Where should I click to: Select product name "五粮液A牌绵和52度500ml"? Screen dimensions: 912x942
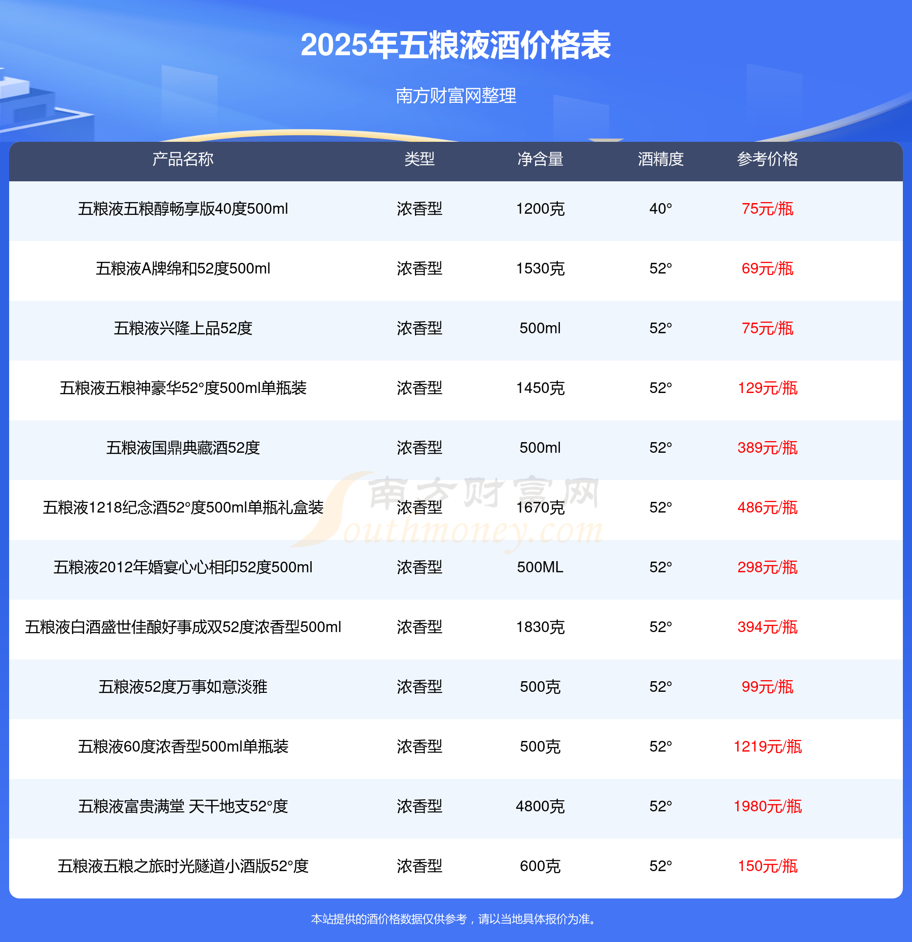point(183,268)
